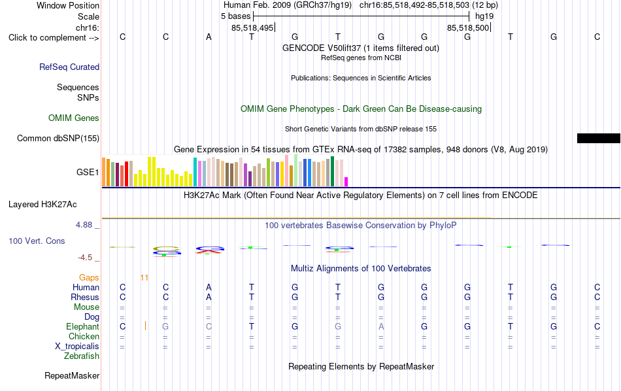Screen dimensions: 621x391
Task: Click the RepeatMasker track label
Action: (72, 375)
